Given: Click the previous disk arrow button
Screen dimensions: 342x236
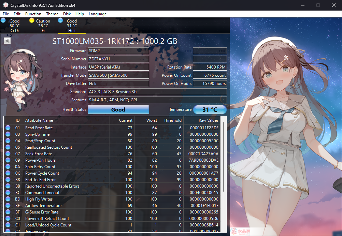Looking at the screenshot, I should [7, 41].
